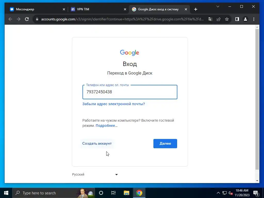This screenshot has height=198, width=264.
Task: Click the address bar URL
Action: tap(122, 19)
